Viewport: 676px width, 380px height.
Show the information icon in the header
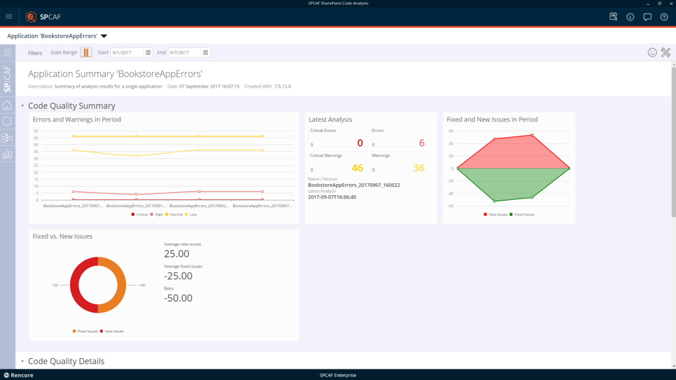pos(630,16)
